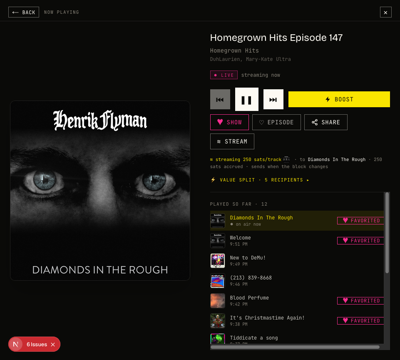Open the New to DeMu! track thumbnail
Viewport: 400px width, 360px height.
point(218,261)
